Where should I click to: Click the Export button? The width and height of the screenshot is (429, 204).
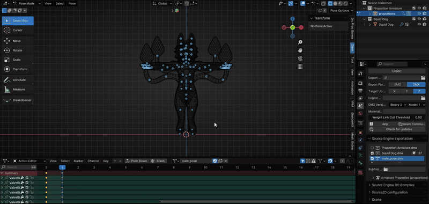pos(397,71)
